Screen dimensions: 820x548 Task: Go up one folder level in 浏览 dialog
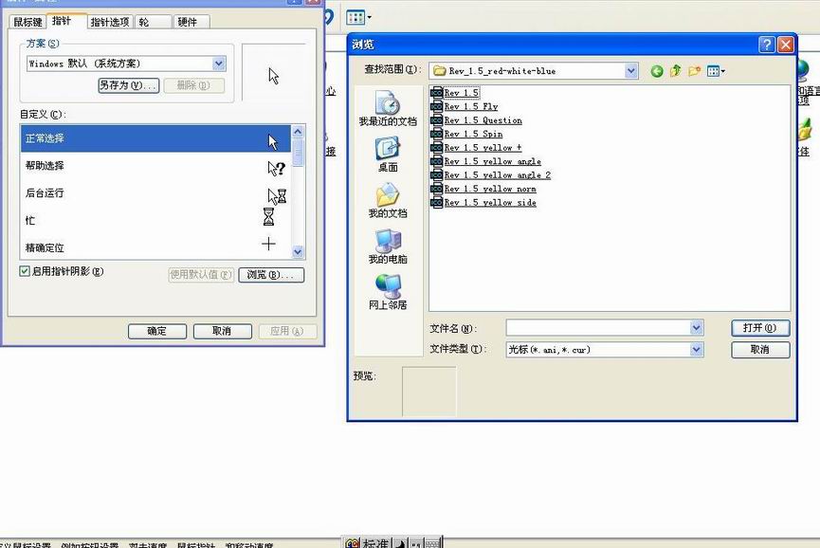[676, 70]
